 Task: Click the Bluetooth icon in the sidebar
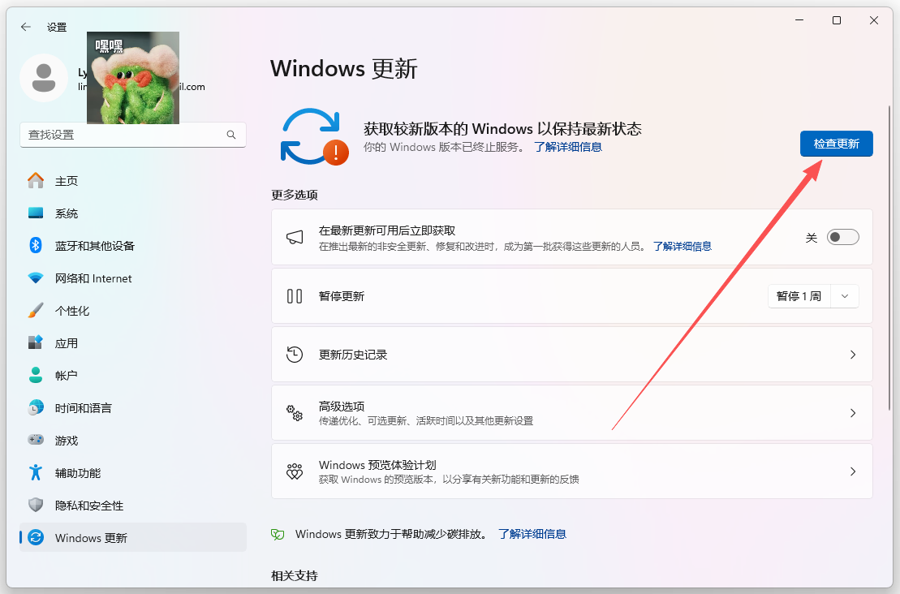[x=36, y=246]
